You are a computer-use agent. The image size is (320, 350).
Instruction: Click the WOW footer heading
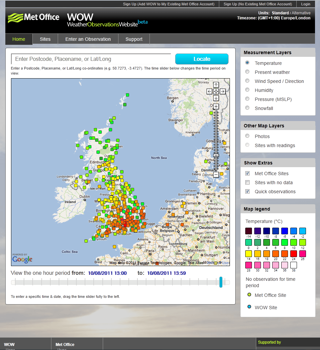[x=9, y=344]
